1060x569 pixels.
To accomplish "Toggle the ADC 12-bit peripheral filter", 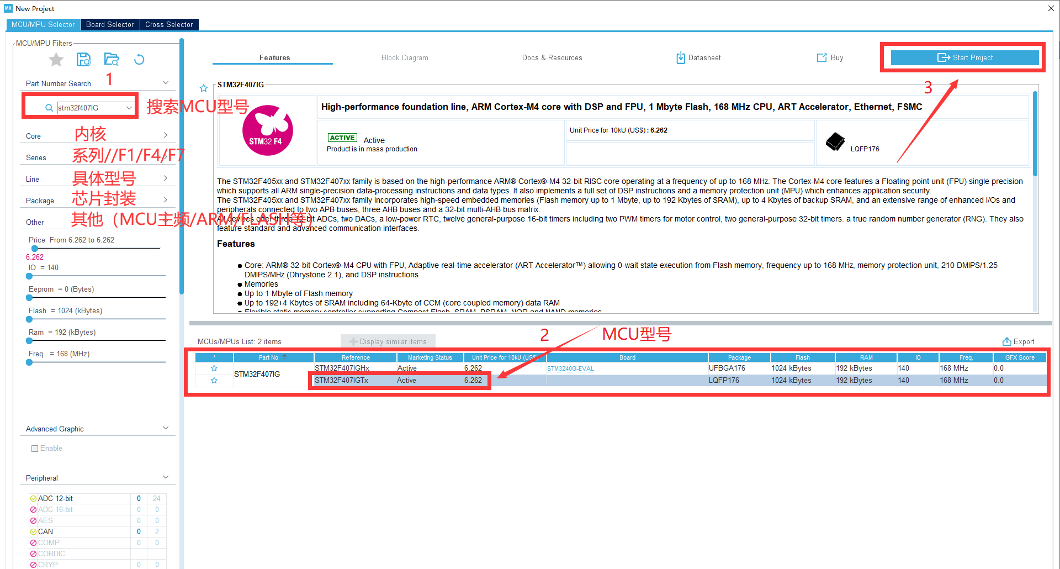I will click(34, 499).
